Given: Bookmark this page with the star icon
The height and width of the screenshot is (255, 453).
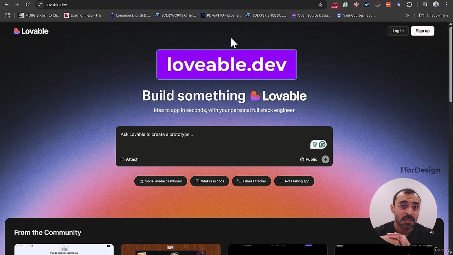Looking at the screenshot, I should (x=320, y=5).
